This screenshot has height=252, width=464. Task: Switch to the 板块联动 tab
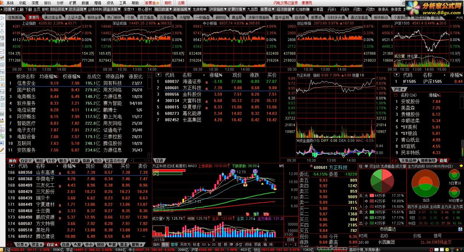click(x=381, y=17)
